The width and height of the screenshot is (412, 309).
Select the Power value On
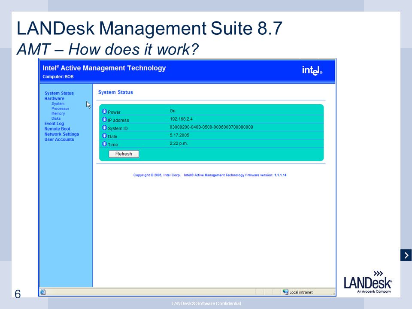tap(173, 111)
